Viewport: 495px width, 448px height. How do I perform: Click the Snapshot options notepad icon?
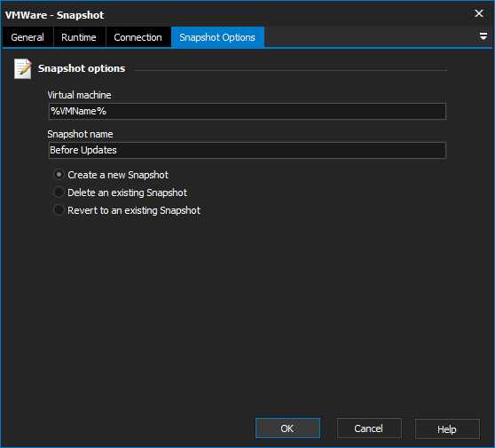tap(23, 68)
